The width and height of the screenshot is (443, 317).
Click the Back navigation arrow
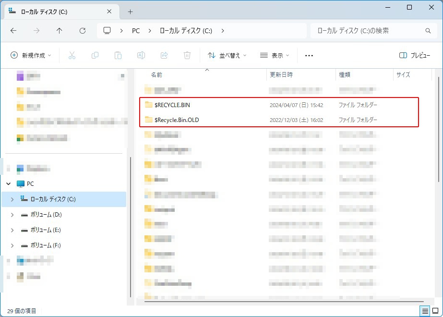point(13,30)
